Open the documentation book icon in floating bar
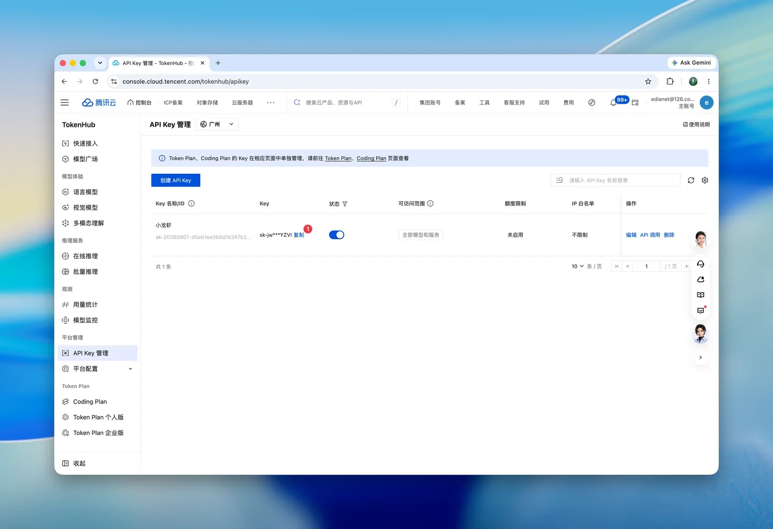Image resolution: width=773 pixels, height=529 pixels. point(700,295)
